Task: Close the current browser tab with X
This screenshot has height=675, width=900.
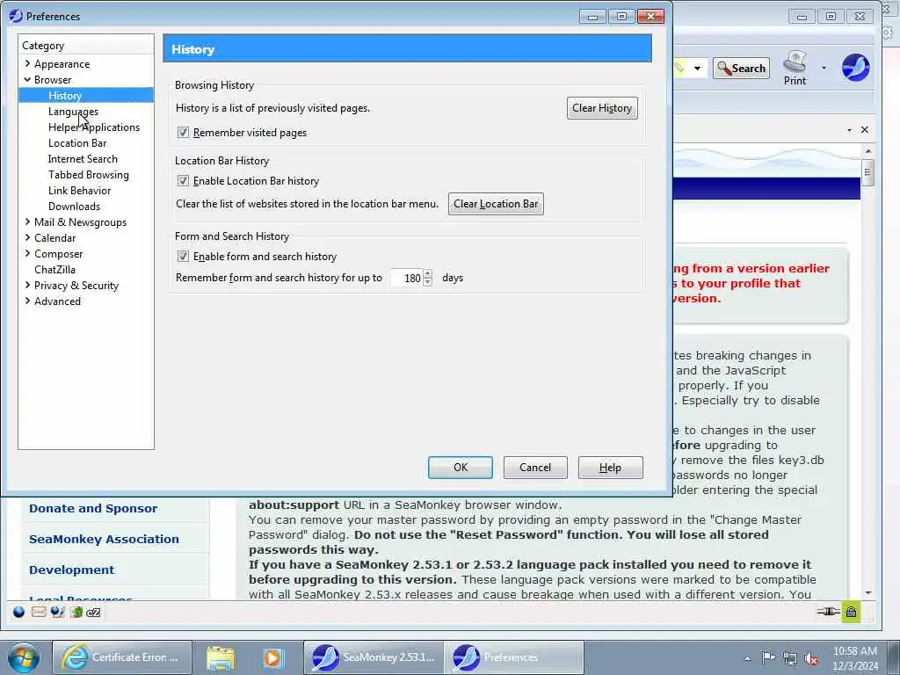Action: coord(865,130)
